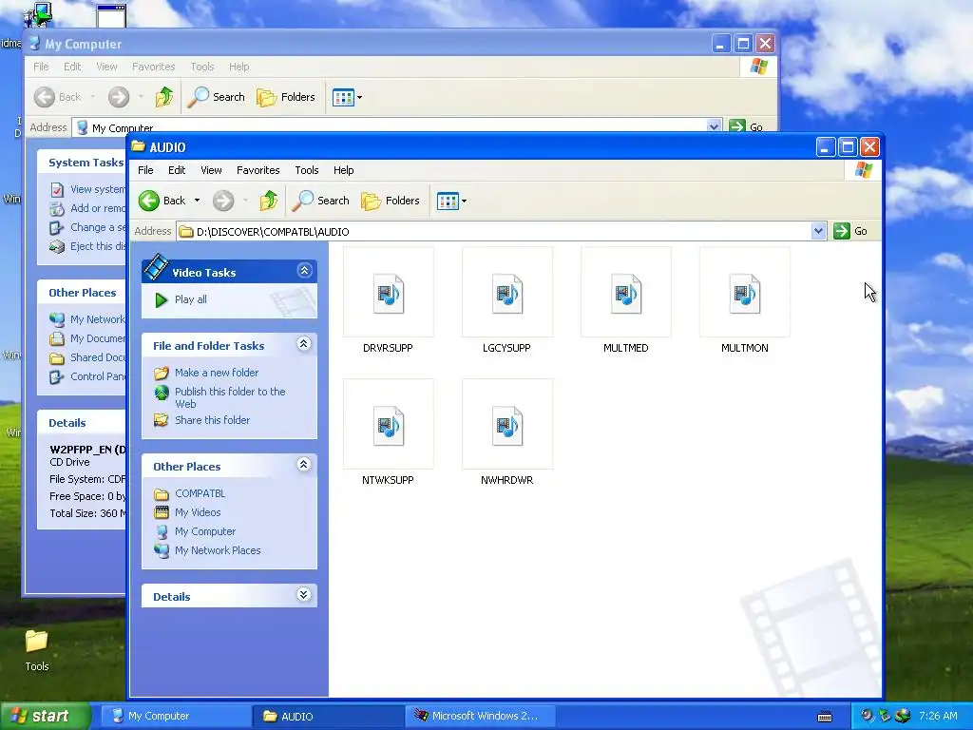Expand the Details panel in AUDIO window
The image size is (973, 730).
(x=304, y=595)
